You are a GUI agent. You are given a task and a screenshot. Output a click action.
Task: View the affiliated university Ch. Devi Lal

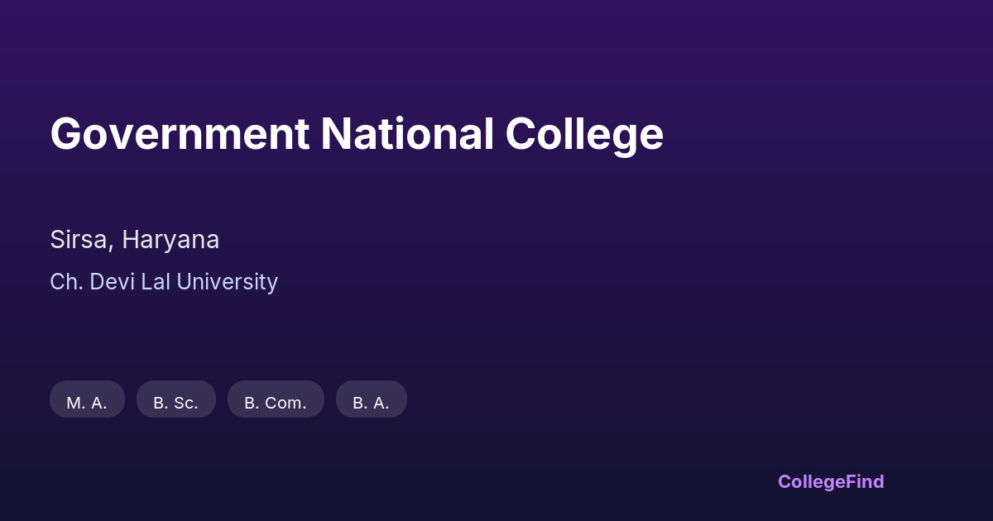(164, 282)
